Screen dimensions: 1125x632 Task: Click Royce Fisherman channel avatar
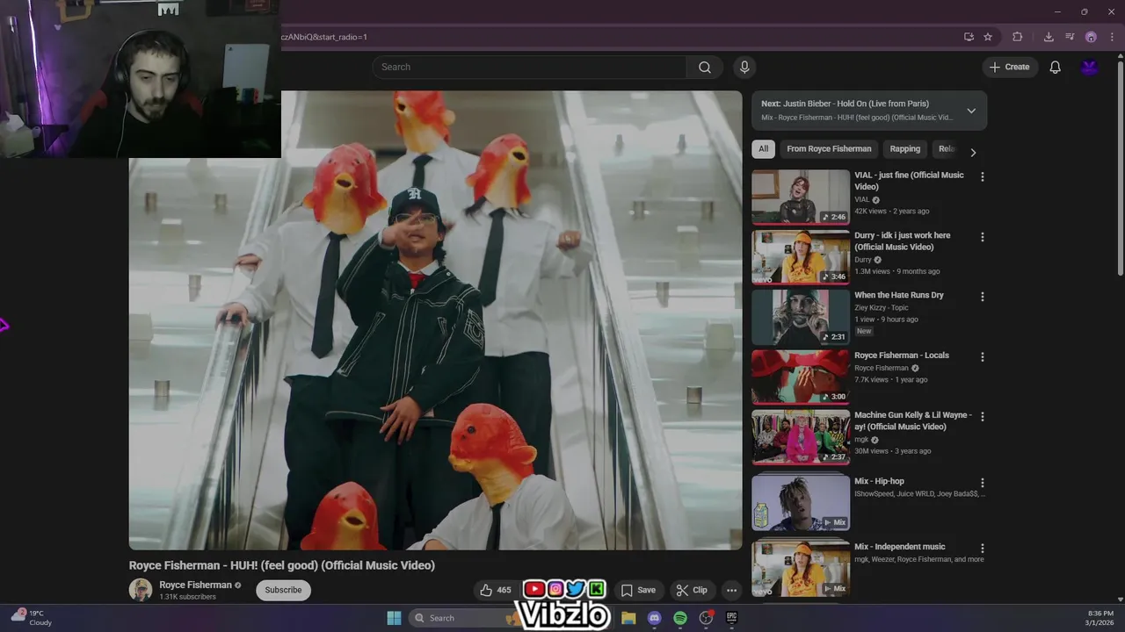pos(141,590)
